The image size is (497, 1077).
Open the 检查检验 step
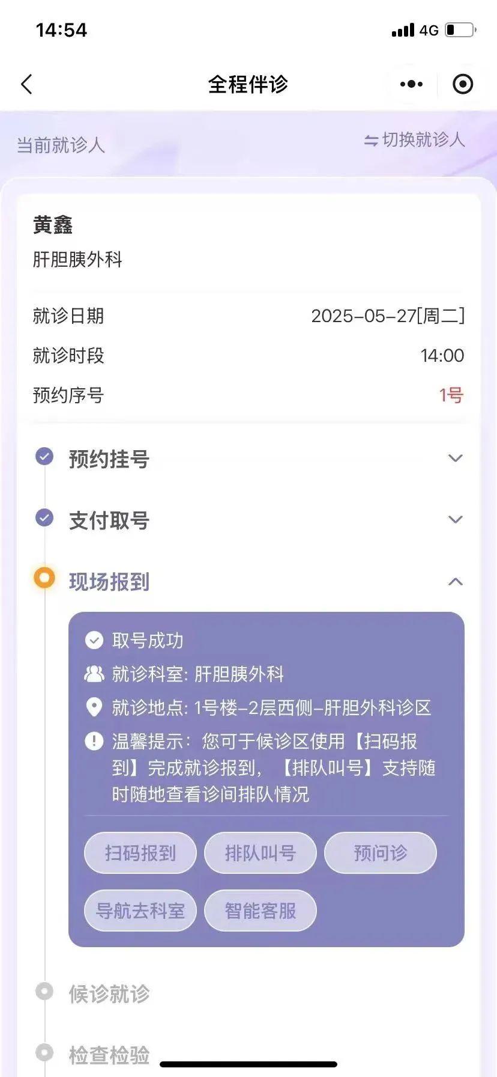109,1055
